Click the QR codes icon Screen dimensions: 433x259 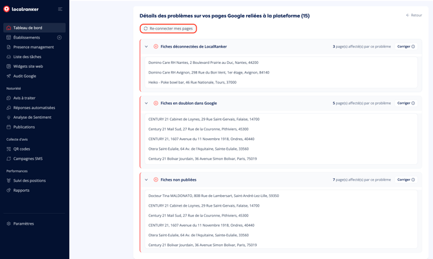coord(8,149)
